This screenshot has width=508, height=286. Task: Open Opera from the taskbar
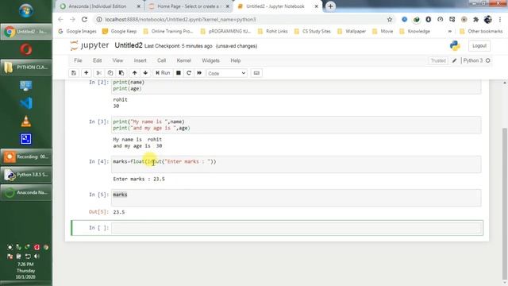point(26,49)
